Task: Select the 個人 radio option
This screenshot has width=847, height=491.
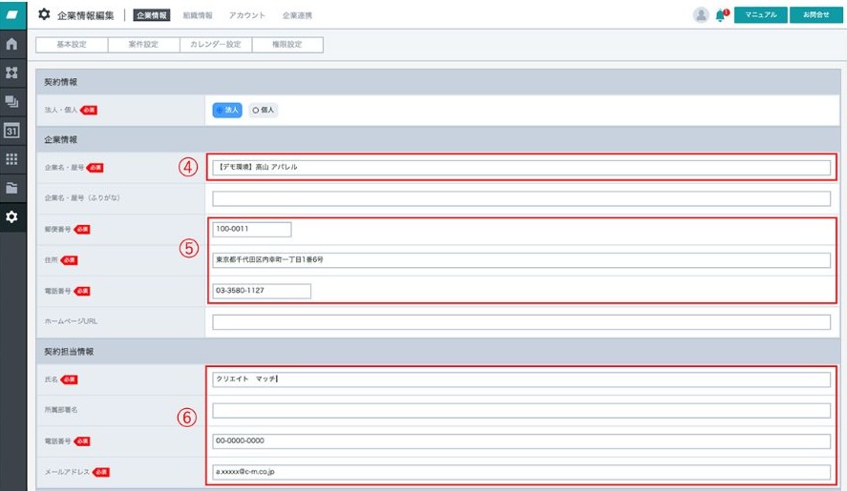Action: 263,110
